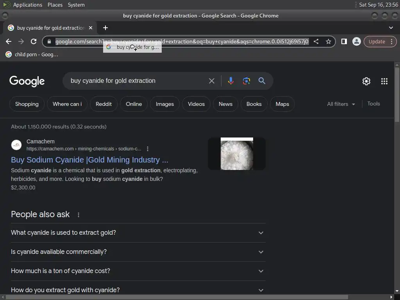
Task: Share this page using the share icon
Action: coord(316,41)
